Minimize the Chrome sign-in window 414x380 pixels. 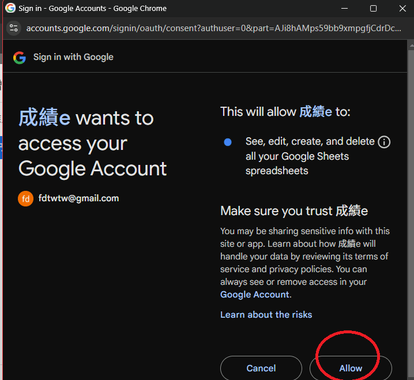tap(344, 9)
